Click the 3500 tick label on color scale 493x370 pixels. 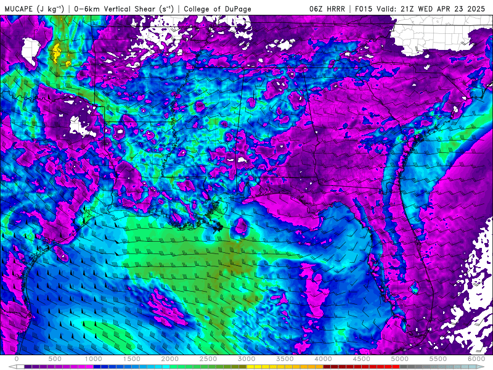285,359
